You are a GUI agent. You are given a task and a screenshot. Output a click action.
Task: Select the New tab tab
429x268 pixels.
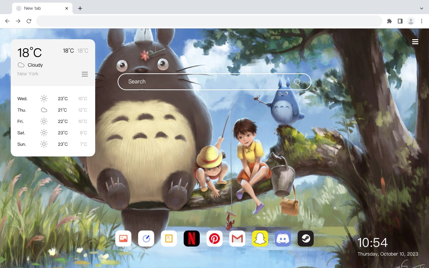[x=42, y=8]
